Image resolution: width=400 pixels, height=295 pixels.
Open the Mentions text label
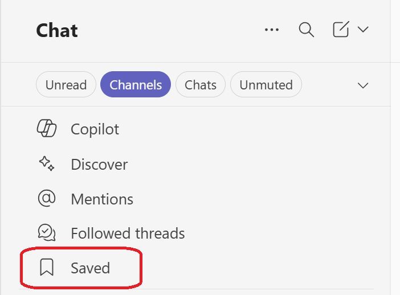click(102, 199)
